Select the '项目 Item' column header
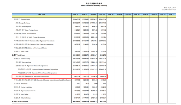The height and width of the screenshot is (105, 181). [x=42, y=14]
